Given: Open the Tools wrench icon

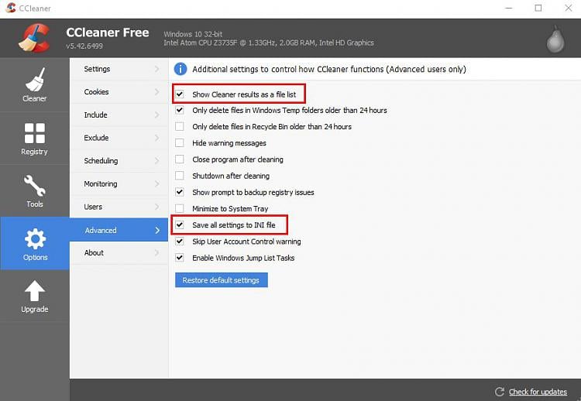Looking at the screenshot, I should pos(35,186).
